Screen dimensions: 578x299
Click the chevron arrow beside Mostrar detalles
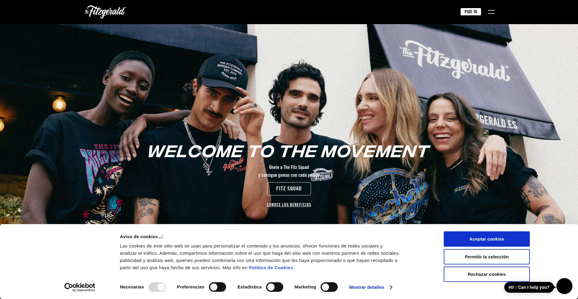[391, 287]
